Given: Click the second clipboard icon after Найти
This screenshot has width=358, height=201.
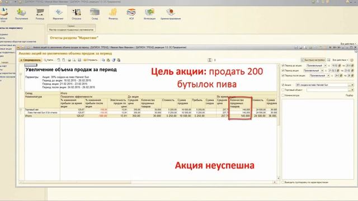Looking at the screenshot, I should point(63,60).
